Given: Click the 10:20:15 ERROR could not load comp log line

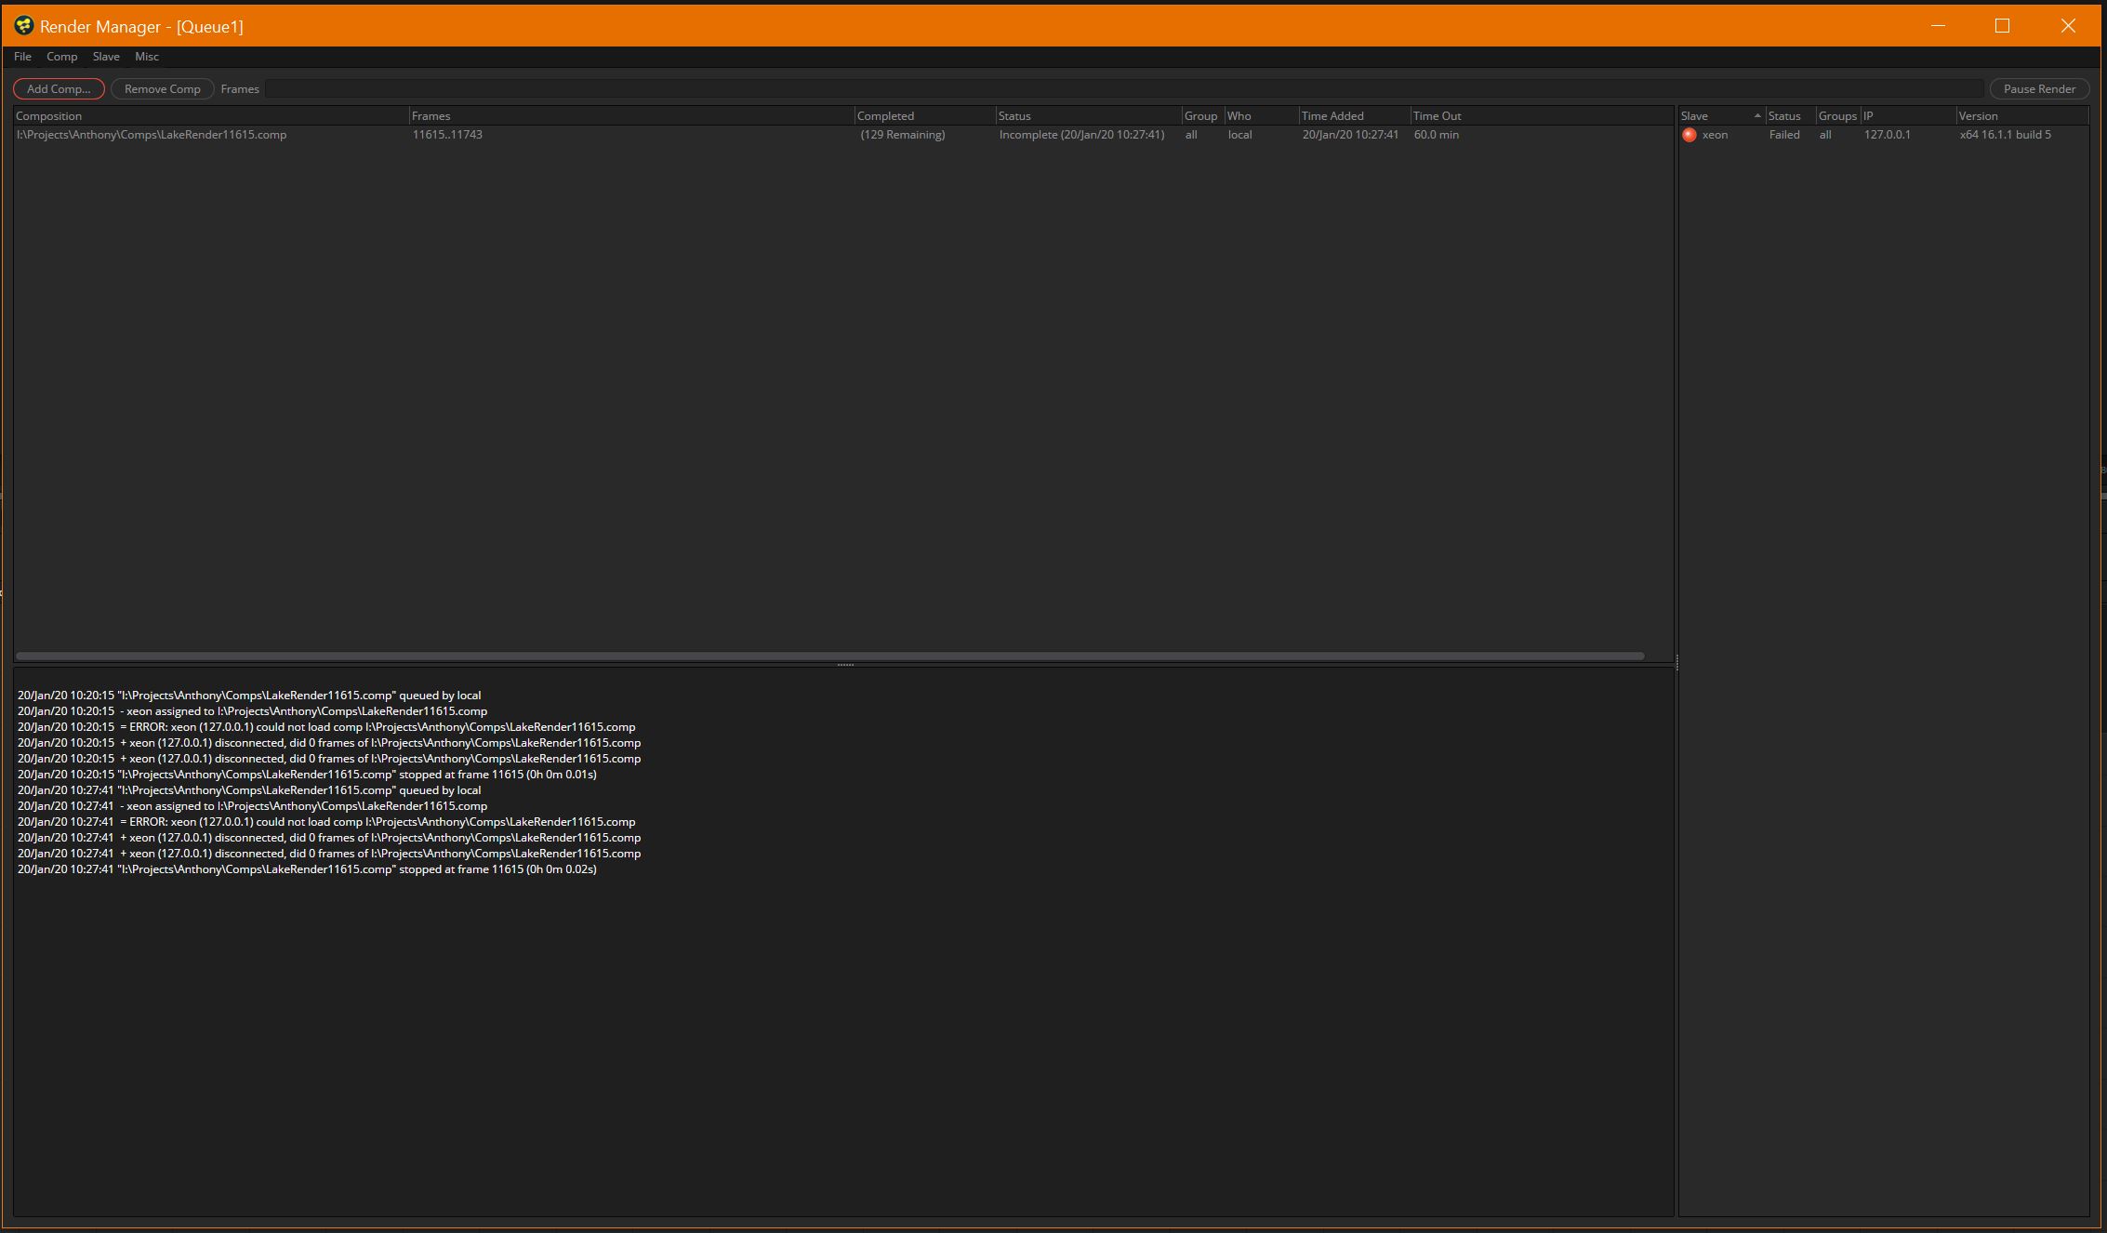Looking at the screenshot, I should click(x=326, y=727).
